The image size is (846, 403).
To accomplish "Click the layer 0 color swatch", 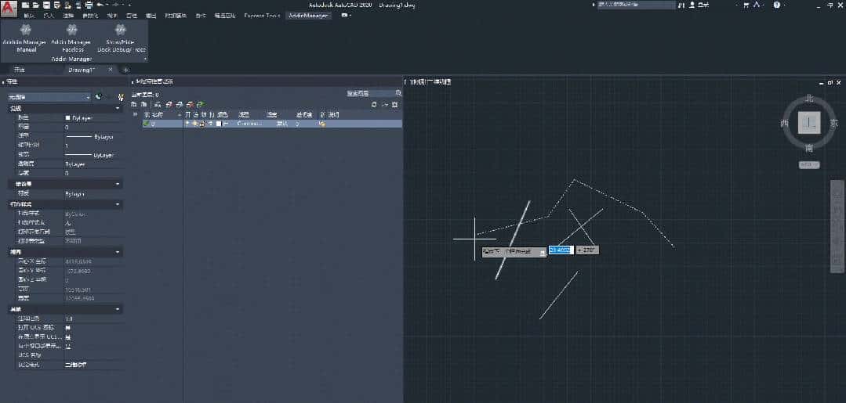I will point(219,124).
